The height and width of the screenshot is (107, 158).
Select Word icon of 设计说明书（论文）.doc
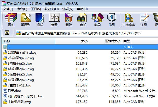coord(5,96)
